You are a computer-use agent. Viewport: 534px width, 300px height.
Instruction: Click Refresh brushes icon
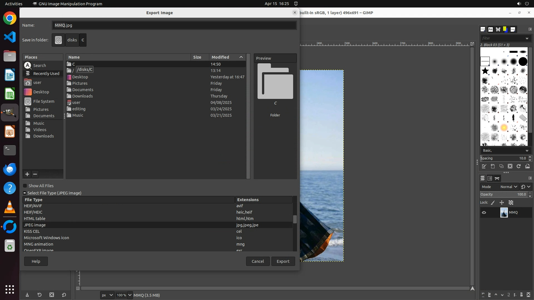pyautogui.click(x=518, y=166)
